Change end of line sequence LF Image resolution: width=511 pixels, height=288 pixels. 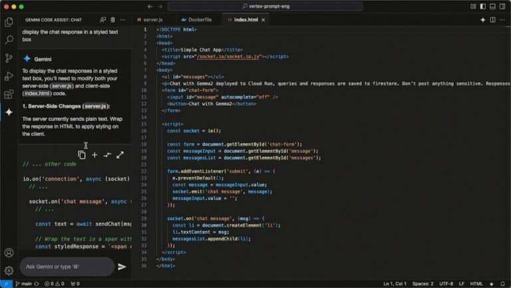click(x=462, y=284)
